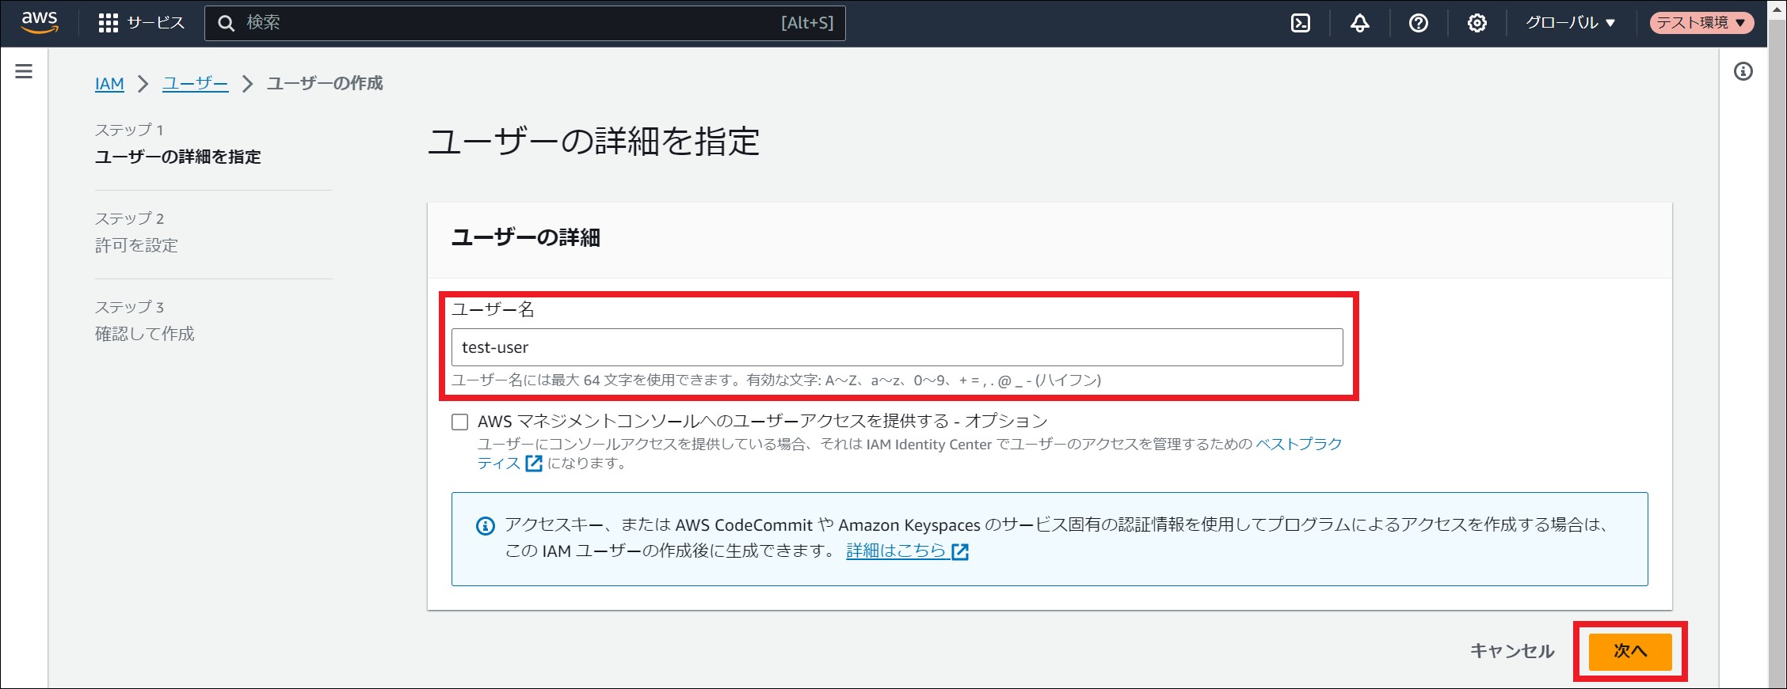Image resolution: width=1787 pixels, height=689 pixels.
Task: Click the AWS logo home icon
Action: [x=40, y=23]
